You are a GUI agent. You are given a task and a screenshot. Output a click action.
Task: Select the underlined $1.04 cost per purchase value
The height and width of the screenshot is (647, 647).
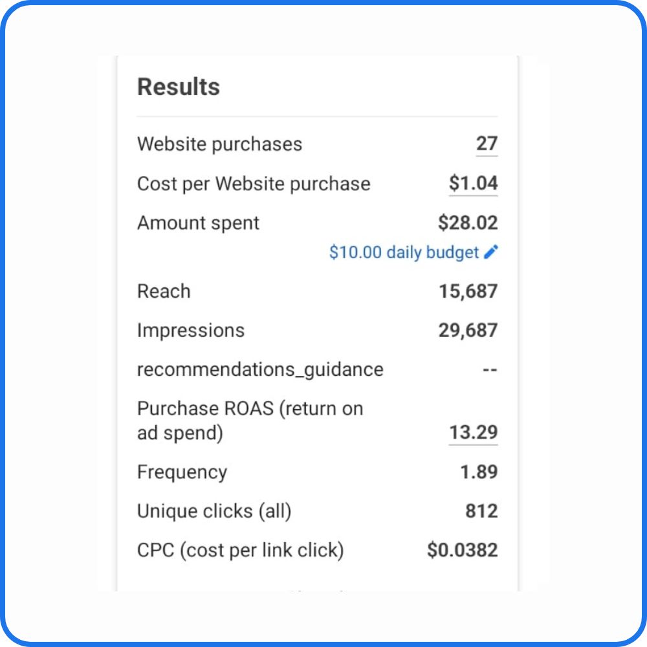tap(474, 183)
